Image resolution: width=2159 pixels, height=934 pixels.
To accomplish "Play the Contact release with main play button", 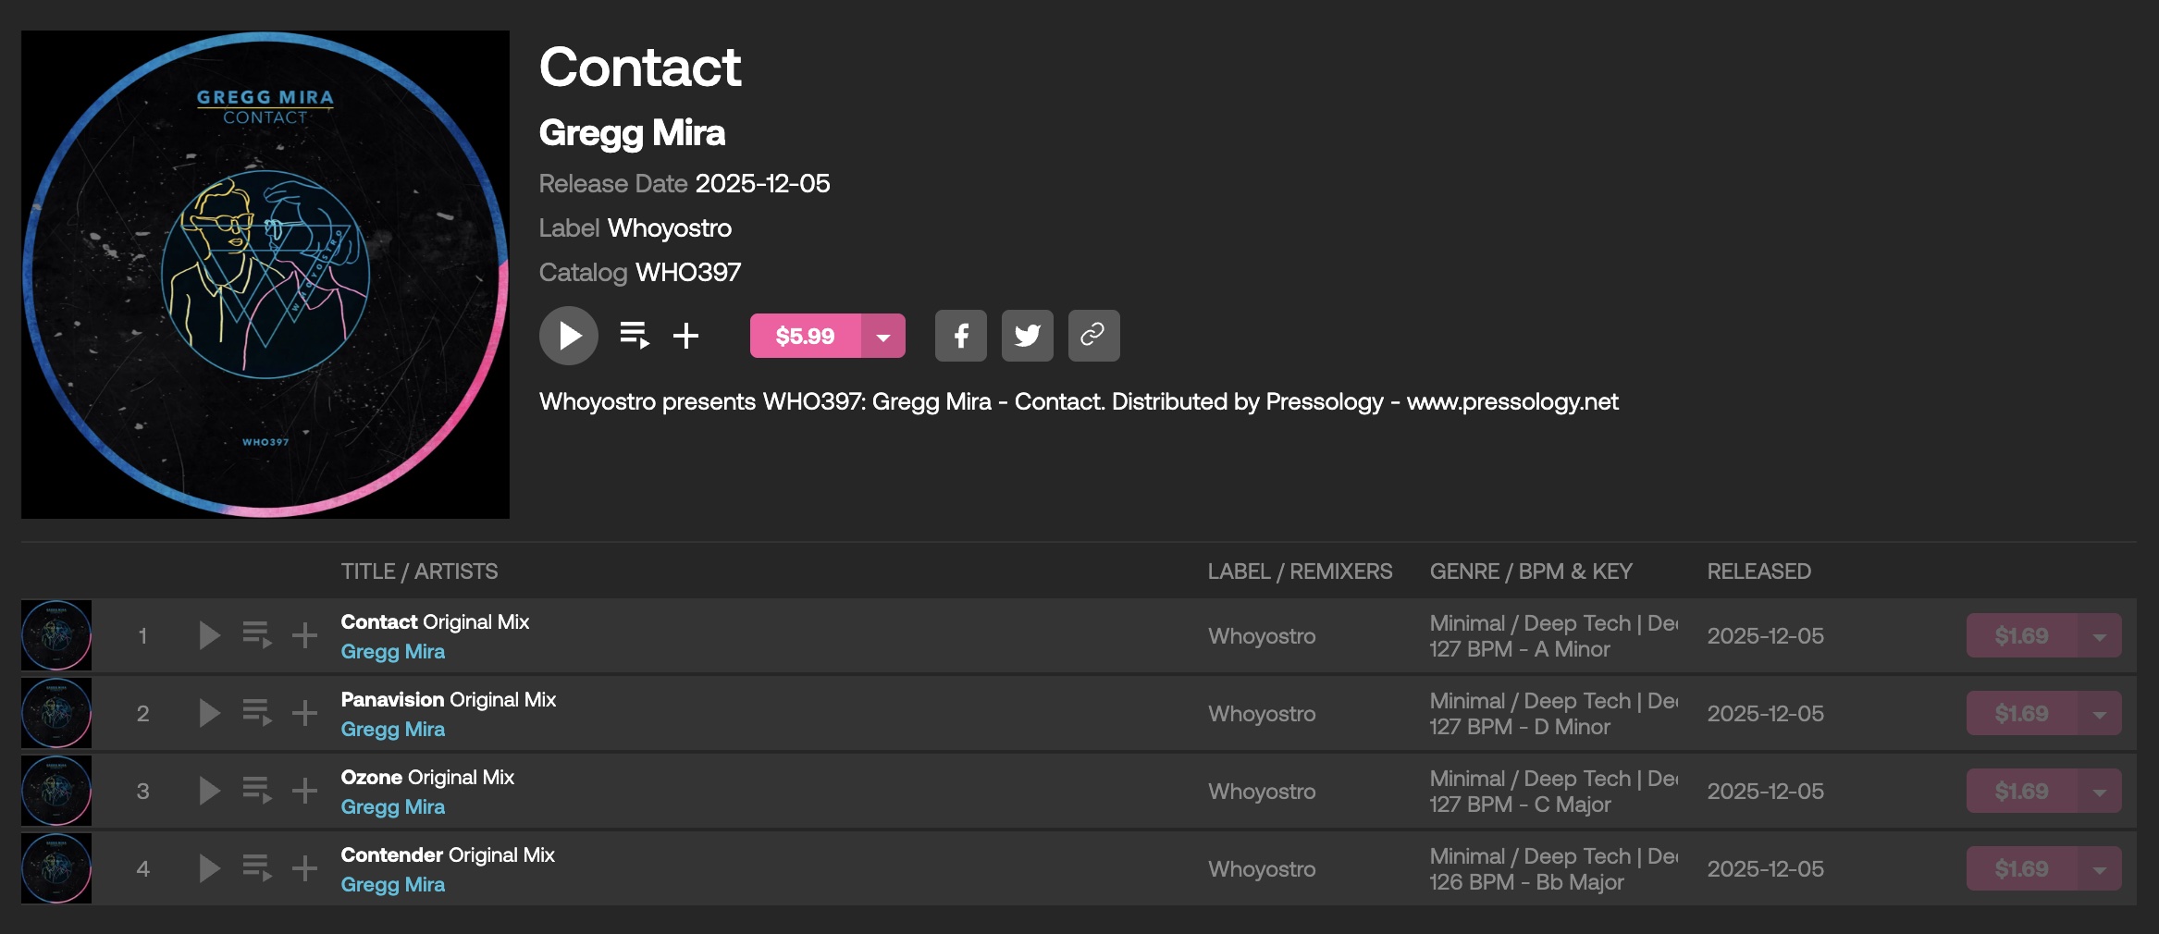I will (x=568, y=336).
